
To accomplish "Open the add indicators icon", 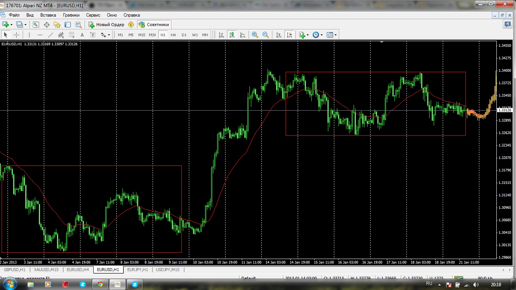I will tap(302, 35).
